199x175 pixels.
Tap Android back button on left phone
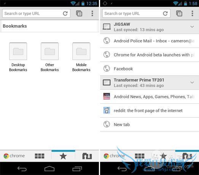point(22,169)
